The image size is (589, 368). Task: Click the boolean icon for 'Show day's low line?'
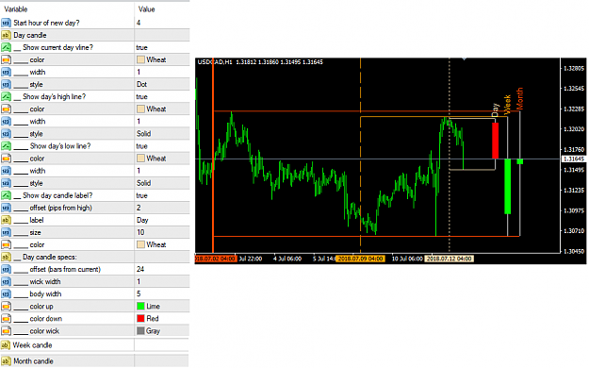(x=6, y=146)
